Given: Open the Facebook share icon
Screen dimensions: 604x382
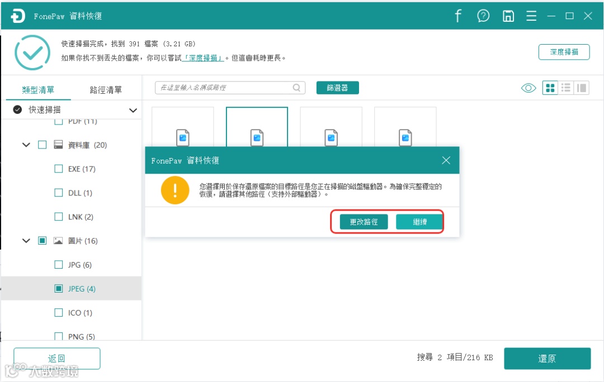Looking at the screenshot, I should 457,16.
